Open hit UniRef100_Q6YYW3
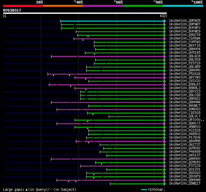The image size is (206, 192). [x=185, y=78]
